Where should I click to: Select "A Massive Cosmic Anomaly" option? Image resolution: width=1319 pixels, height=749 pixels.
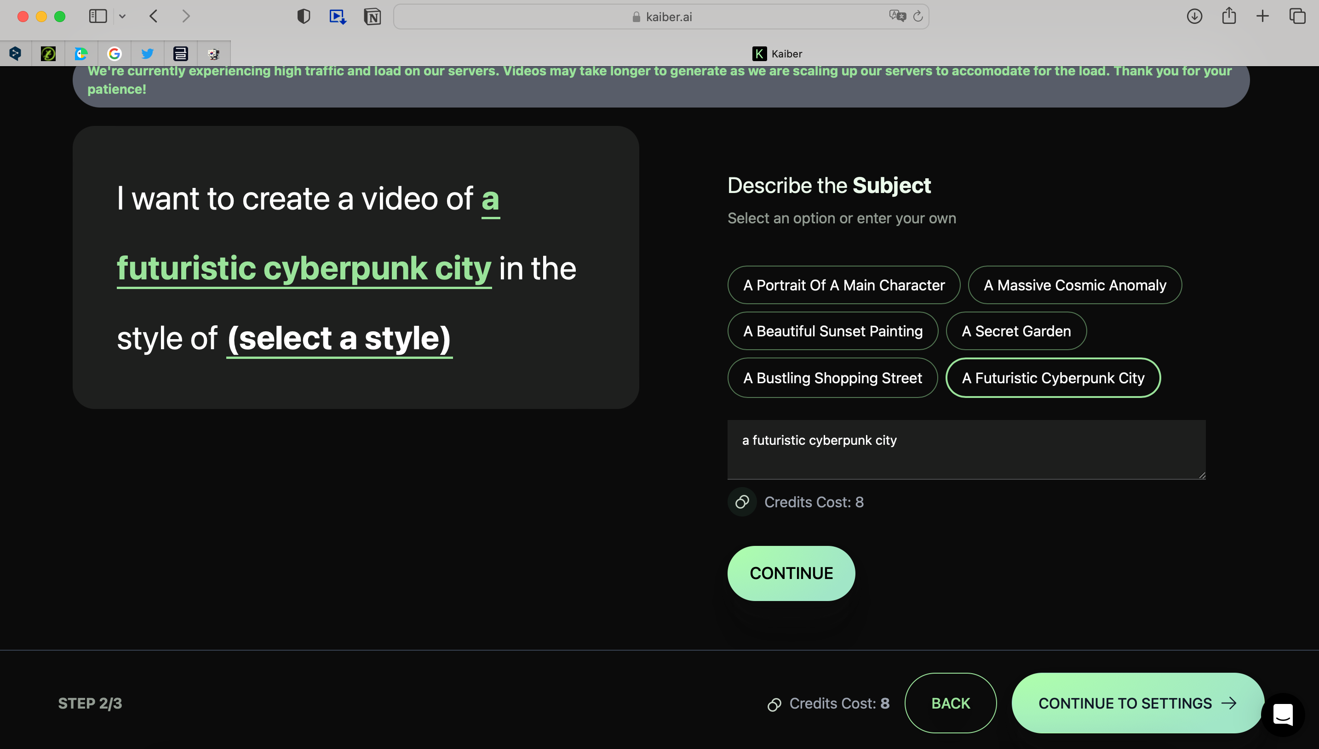pyautogui.click(x=1074, y=285)
